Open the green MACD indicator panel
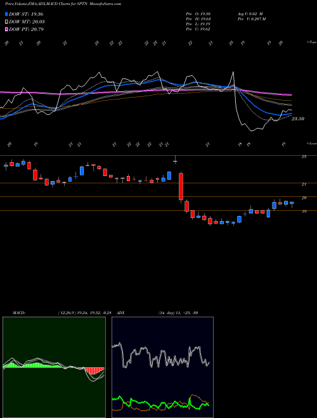The width and height of the screenshot is (317, 418). pos(54,367)
